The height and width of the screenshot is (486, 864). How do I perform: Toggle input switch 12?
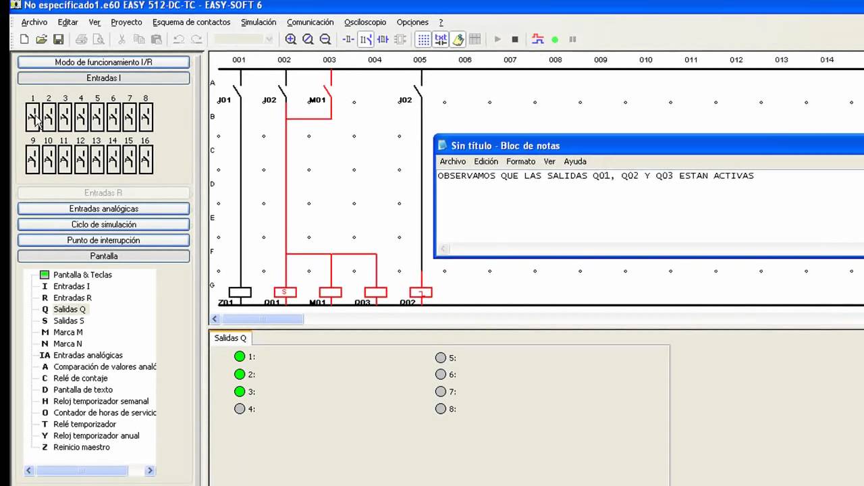(81, 159)
